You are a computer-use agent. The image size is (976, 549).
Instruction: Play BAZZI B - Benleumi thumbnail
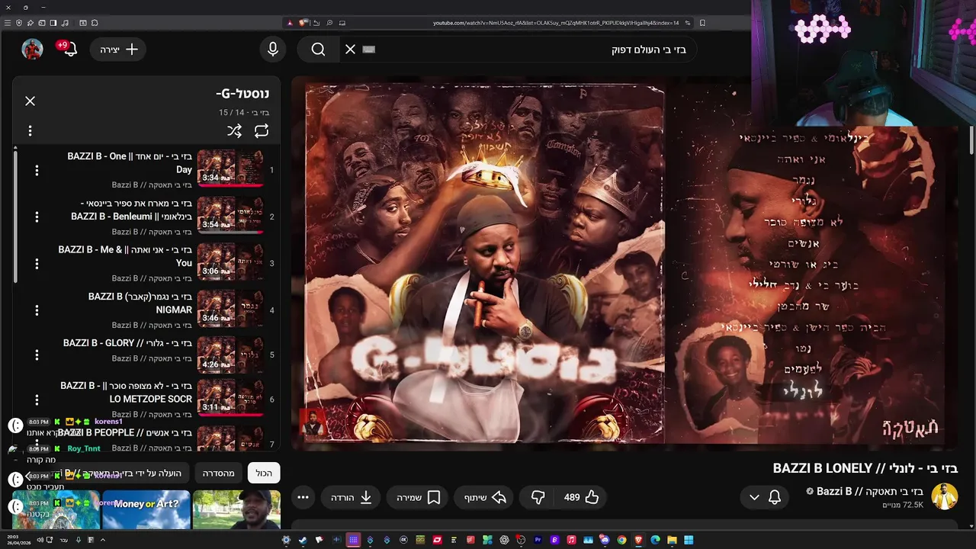tap(230, 215)
